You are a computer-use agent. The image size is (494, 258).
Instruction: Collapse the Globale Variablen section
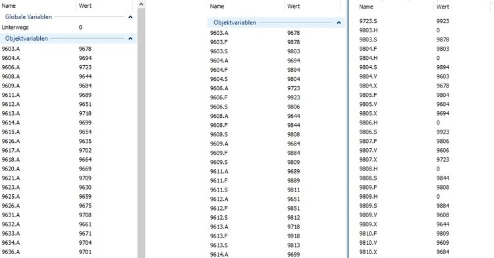tap(130, 17)
